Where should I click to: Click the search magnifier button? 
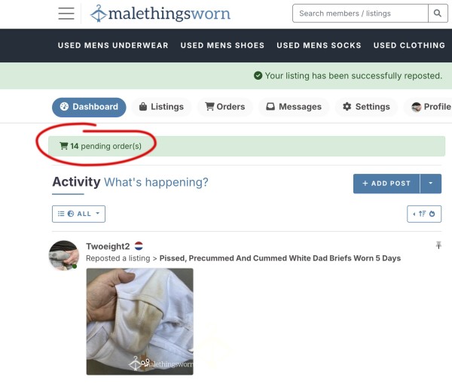(x=438, y=14)
